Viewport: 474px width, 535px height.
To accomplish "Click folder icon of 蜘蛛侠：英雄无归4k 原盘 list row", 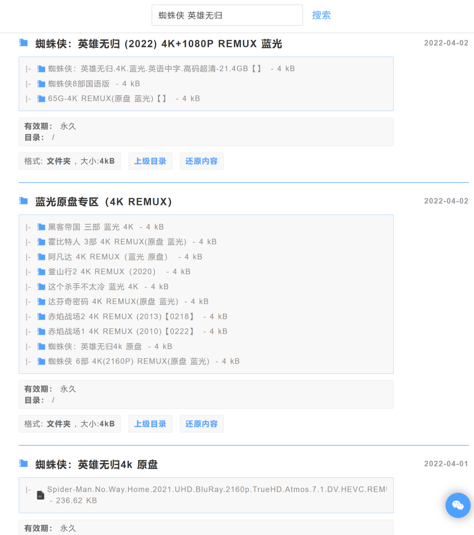I will 41,346.
